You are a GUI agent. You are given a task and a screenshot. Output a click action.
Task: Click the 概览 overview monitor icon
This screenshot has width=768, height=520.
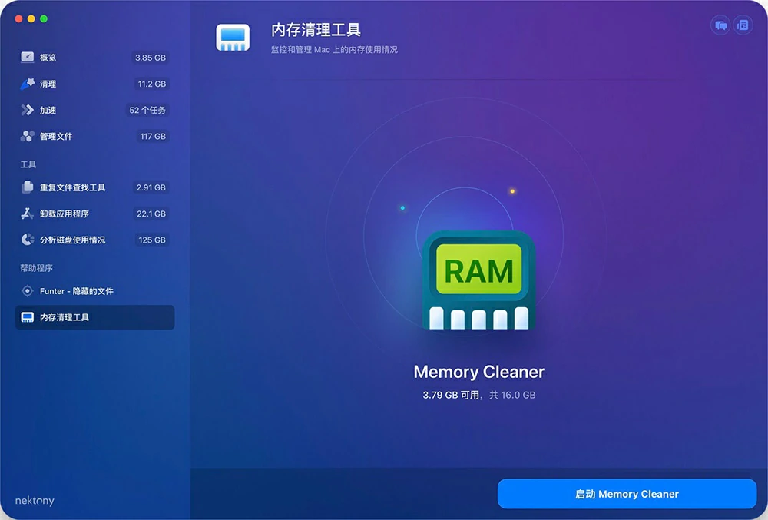pyautogui.click(x=28, y=58)
